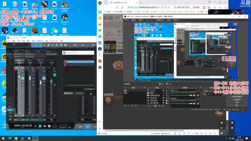Screen dimensions: 251x141
Task: Open the PUBG bookmark folder
Action: pyautogui.click(x=146, y=12)
